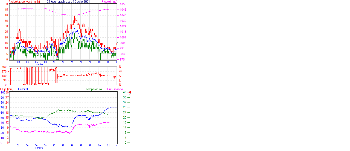
Task: Click the E compass label on direction graph
Action: (x=120, y=80)
